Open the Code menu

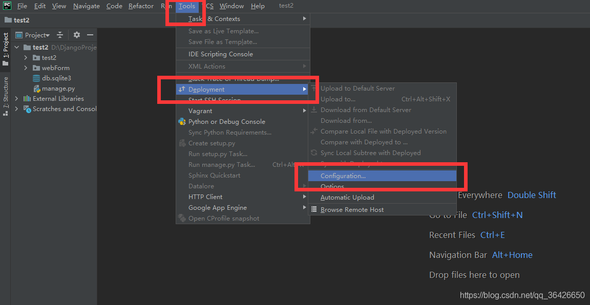coord(114,6)
